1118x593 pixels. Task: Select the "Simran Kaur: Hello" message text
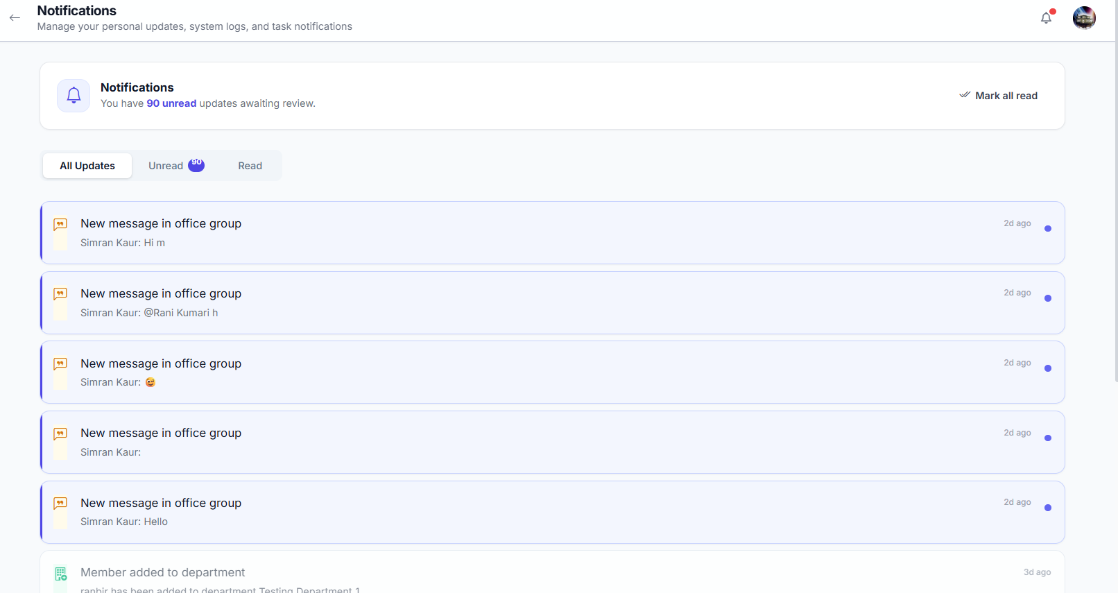(x=124, y=522)
